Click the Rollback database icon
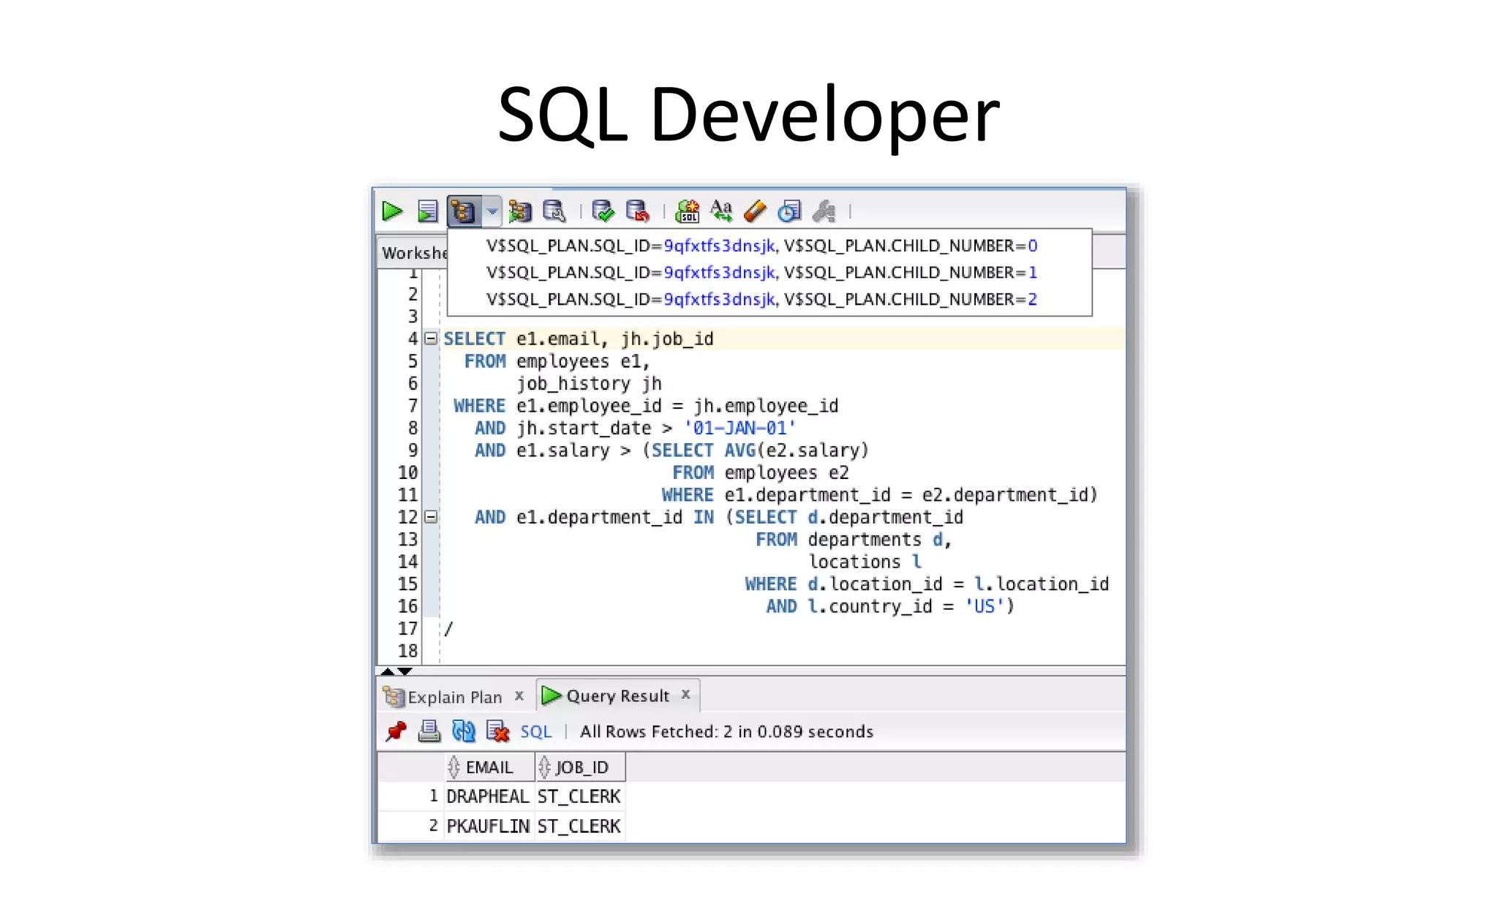The height and width of the screenshot is (909, 1498). coord(638,212)
